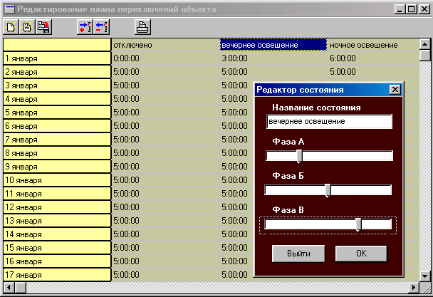This screenshot has height=297, width=433.
Task: Select the 14 января row header
Action: point(57,234)
